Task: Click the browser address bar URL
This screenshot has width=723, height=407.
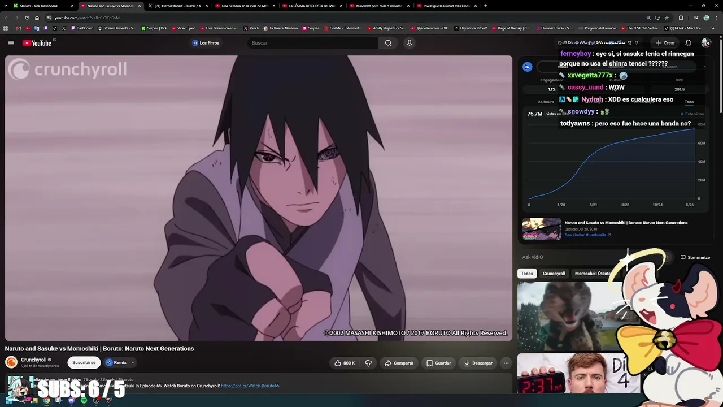Action: (87, 18)
